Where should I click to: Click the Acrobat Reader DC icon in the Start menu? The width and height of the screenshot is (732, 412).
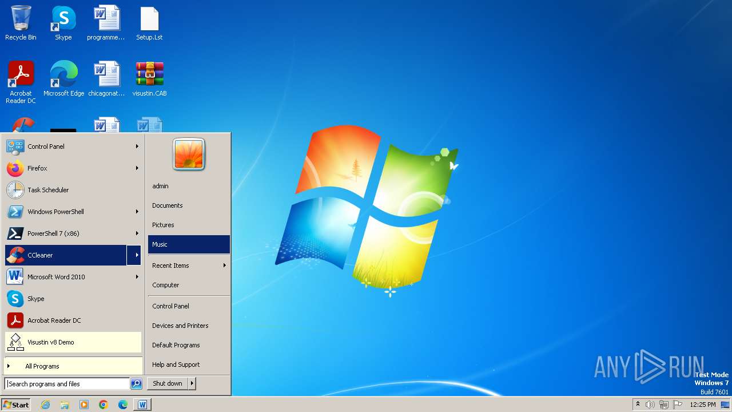pyautogui.click(x=15, y=320)
